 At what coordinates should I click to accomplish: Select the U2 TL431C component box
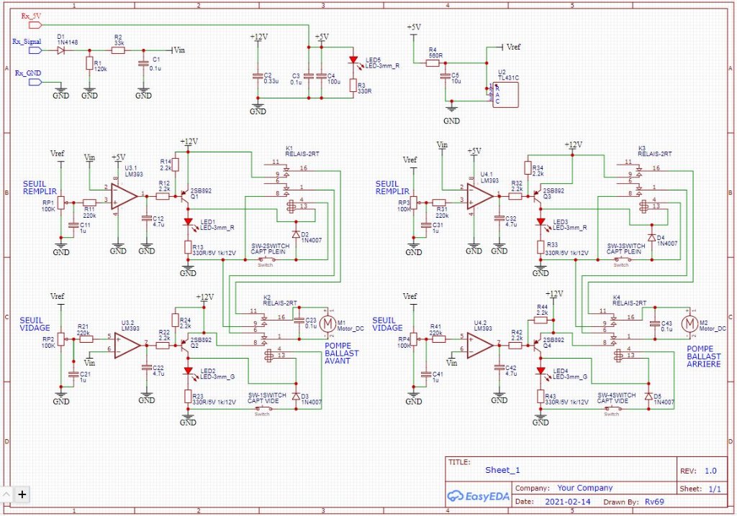click(506, 95)
